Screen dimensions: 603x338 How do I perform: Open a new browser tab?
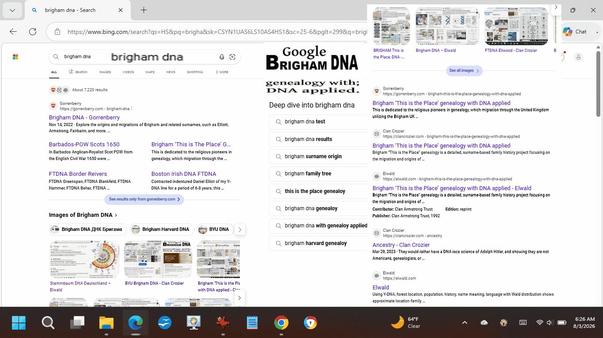144,10
